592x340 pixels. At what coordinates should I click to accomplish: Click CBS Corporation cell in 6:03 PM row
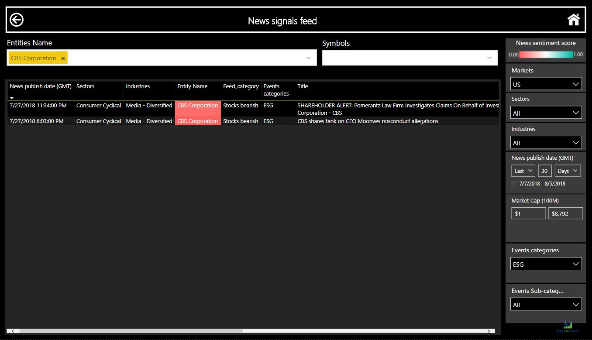(x=198, y=121)
